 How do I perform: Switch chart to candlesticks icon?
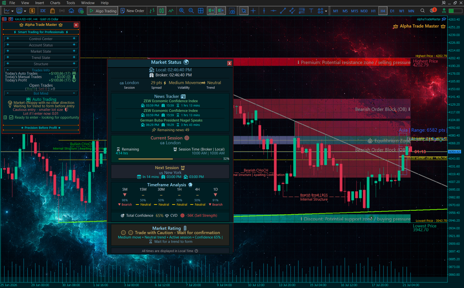click(x=161, y=11)
